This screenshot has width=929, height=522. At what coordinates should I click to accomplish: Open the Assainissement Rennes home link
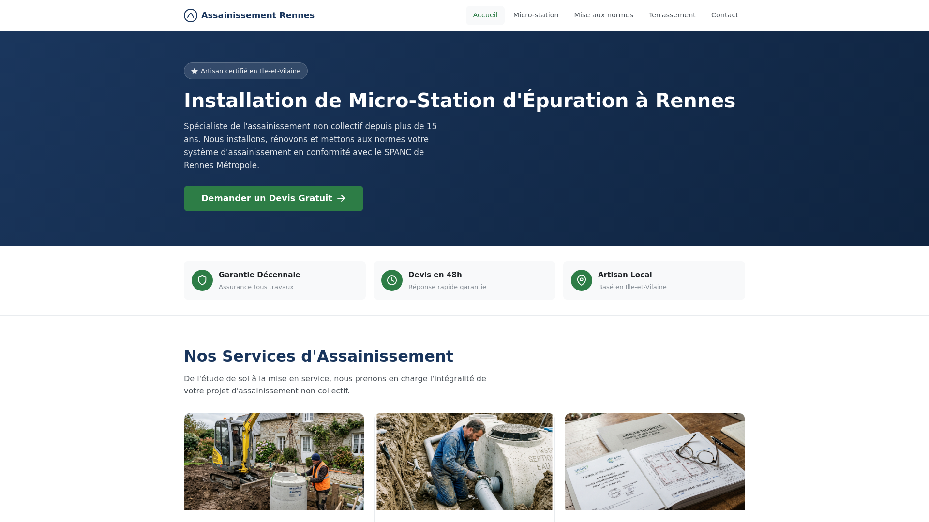(x=249, y=15)
